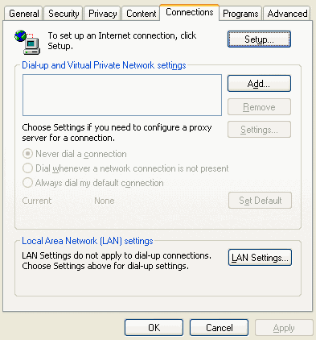Open the General tab
316x340 pixels.
pyautogui.click(x=23, y=14)
